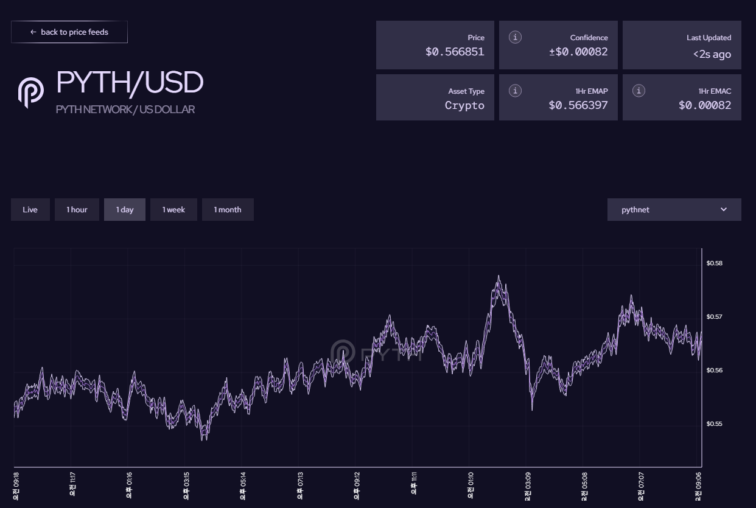Select the 1 hour range
Screen dimensions: 756x508
pos(77,209)
